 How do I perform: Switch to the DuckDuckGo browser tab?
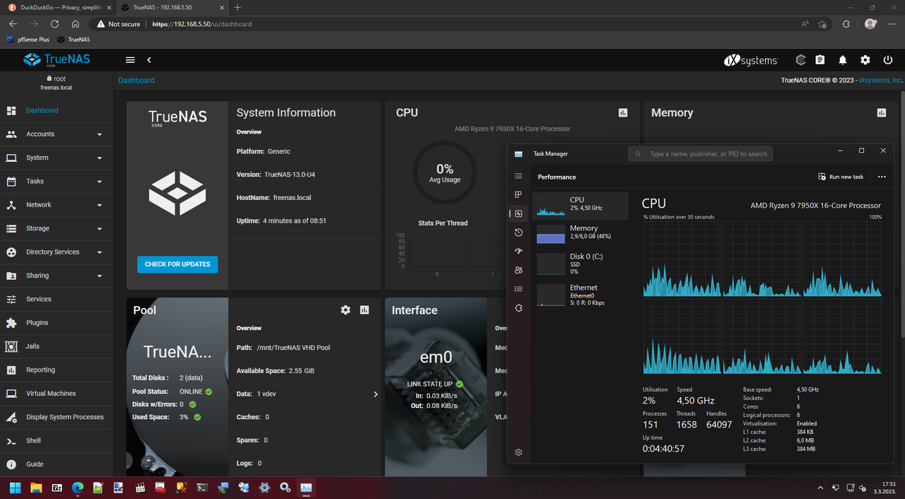(57, 7)
